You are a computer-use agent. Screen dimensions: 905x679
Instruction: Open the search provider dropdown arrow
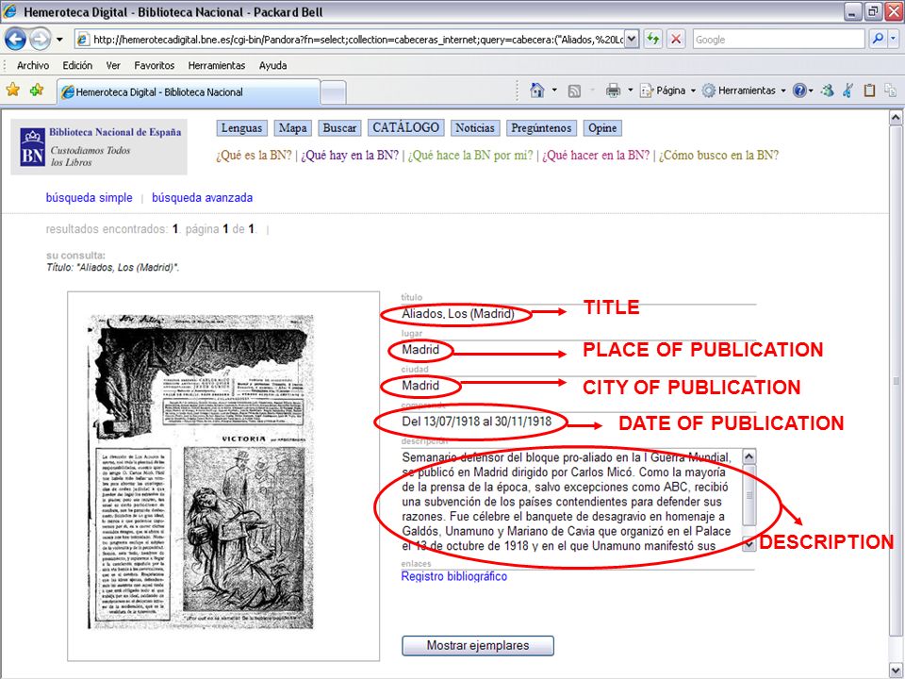pyautogui.click(x=893, y=40)
